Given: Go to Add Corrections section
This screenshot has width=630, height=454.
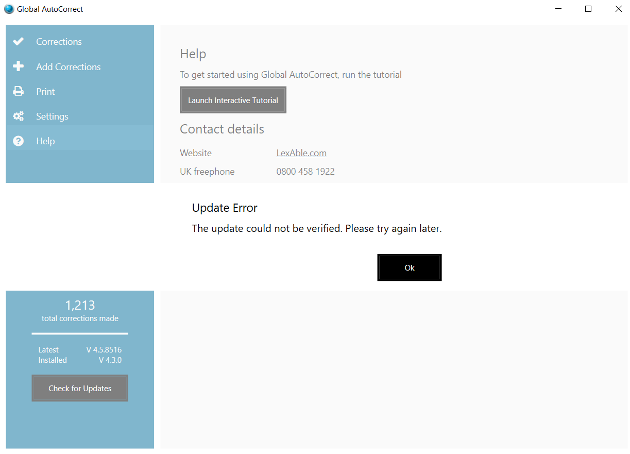Looking at the screenshot, I should [x=80, y=66].
